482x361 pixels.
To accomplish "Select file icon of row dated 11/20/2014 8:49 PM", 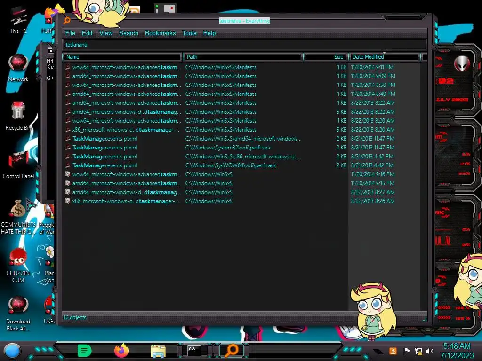I will [x=68, y=94].
